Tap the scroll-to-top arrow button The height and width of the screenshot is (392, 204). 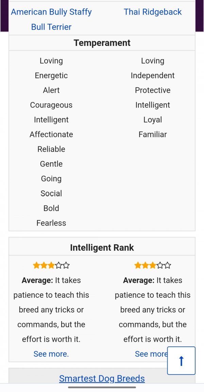pos(181,360)
